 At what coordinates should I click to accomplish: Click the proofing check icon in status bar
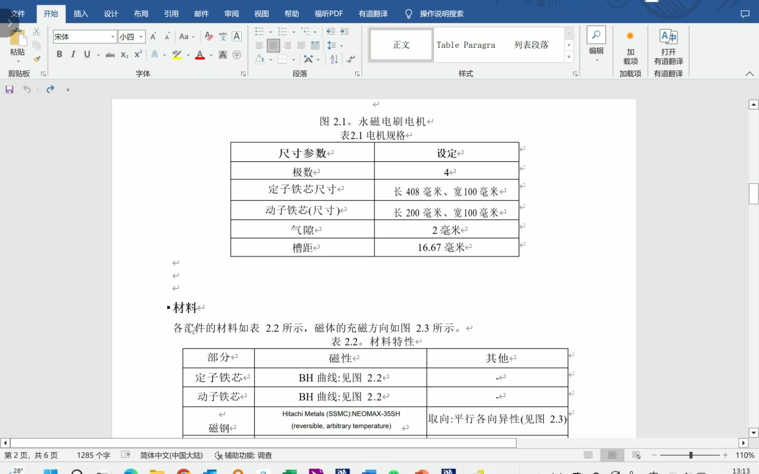(x=126, y=455)
